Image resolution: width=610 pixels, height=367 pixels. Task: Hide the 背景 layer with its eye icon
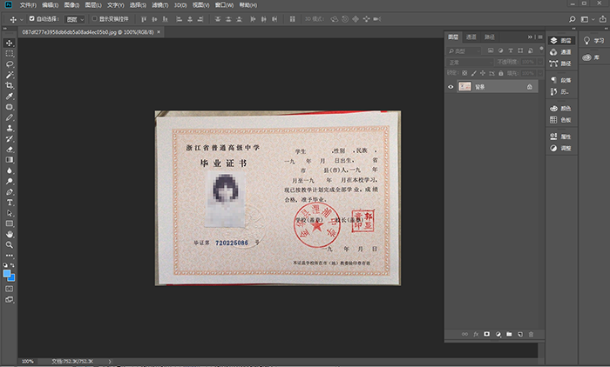451,87
